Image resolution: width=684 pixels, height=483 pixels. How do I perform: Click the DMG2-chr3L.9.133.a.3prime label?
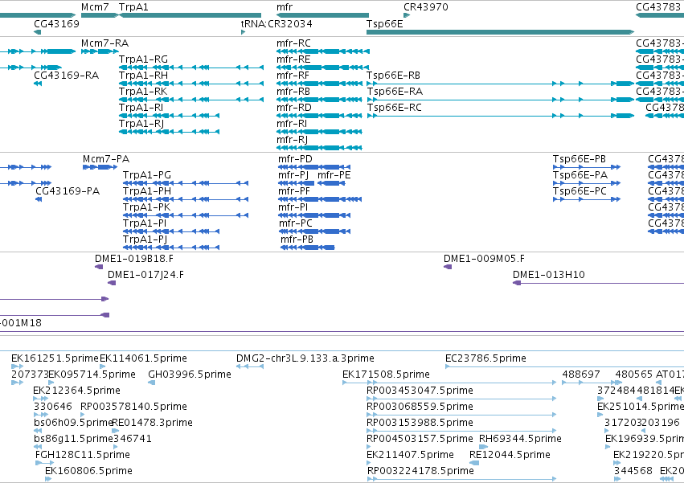pos(305,358)
